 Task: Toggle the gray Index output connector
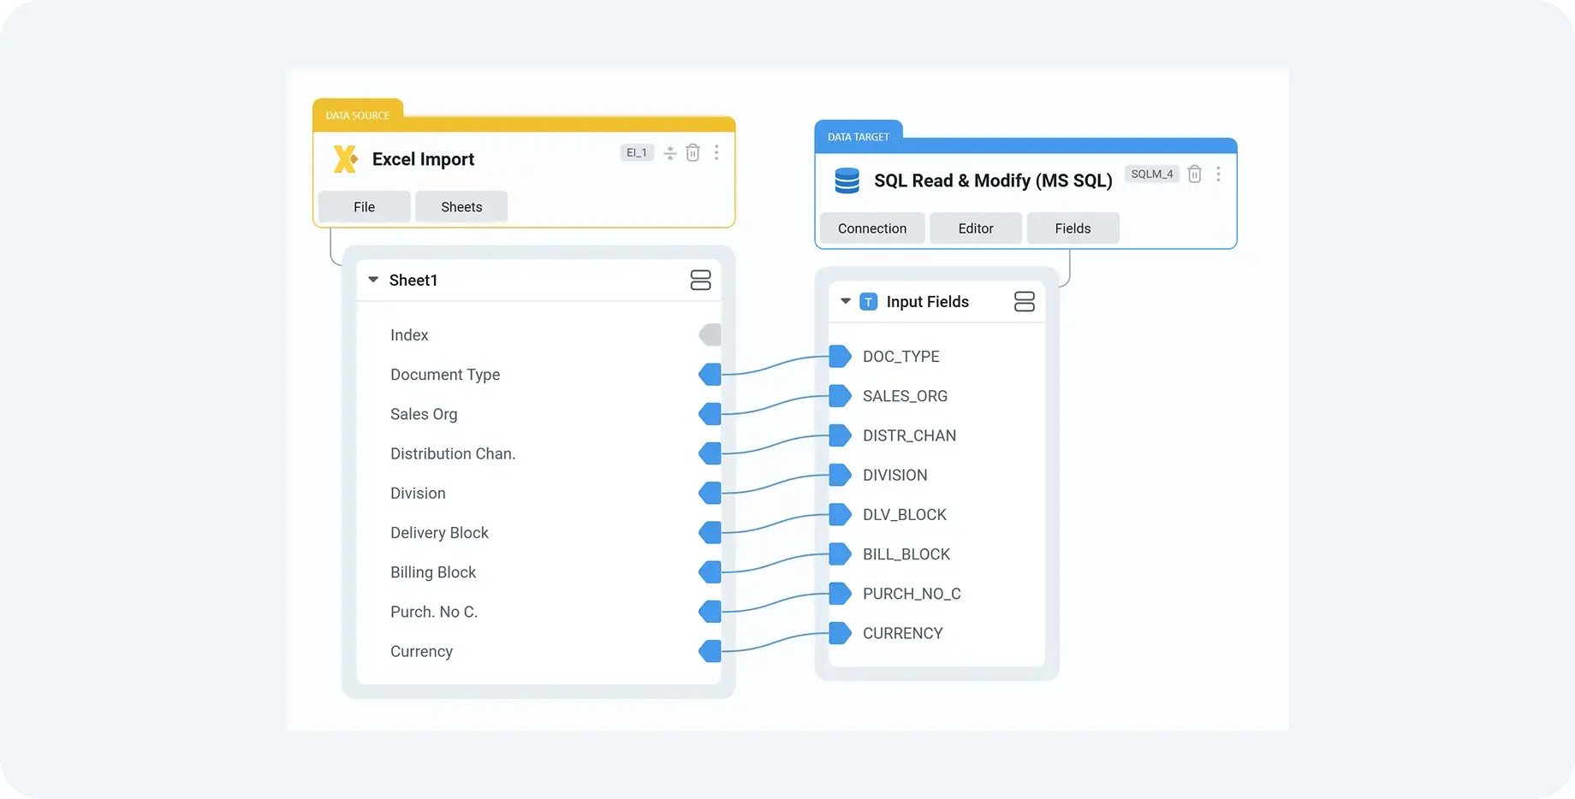pos(710,335)
